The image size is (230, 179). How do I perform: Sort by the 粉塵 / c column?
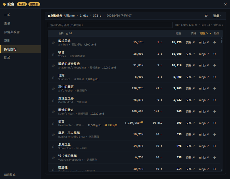pos(205,33)
